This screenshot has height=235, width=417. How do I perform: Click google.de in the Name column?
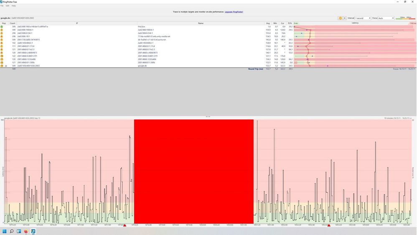[x=142, y=66]
